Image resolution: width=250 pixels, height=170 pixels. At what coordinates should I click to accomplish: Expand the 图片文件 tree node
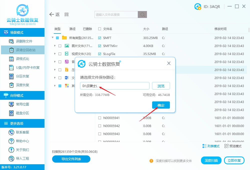tap(55, 46)
